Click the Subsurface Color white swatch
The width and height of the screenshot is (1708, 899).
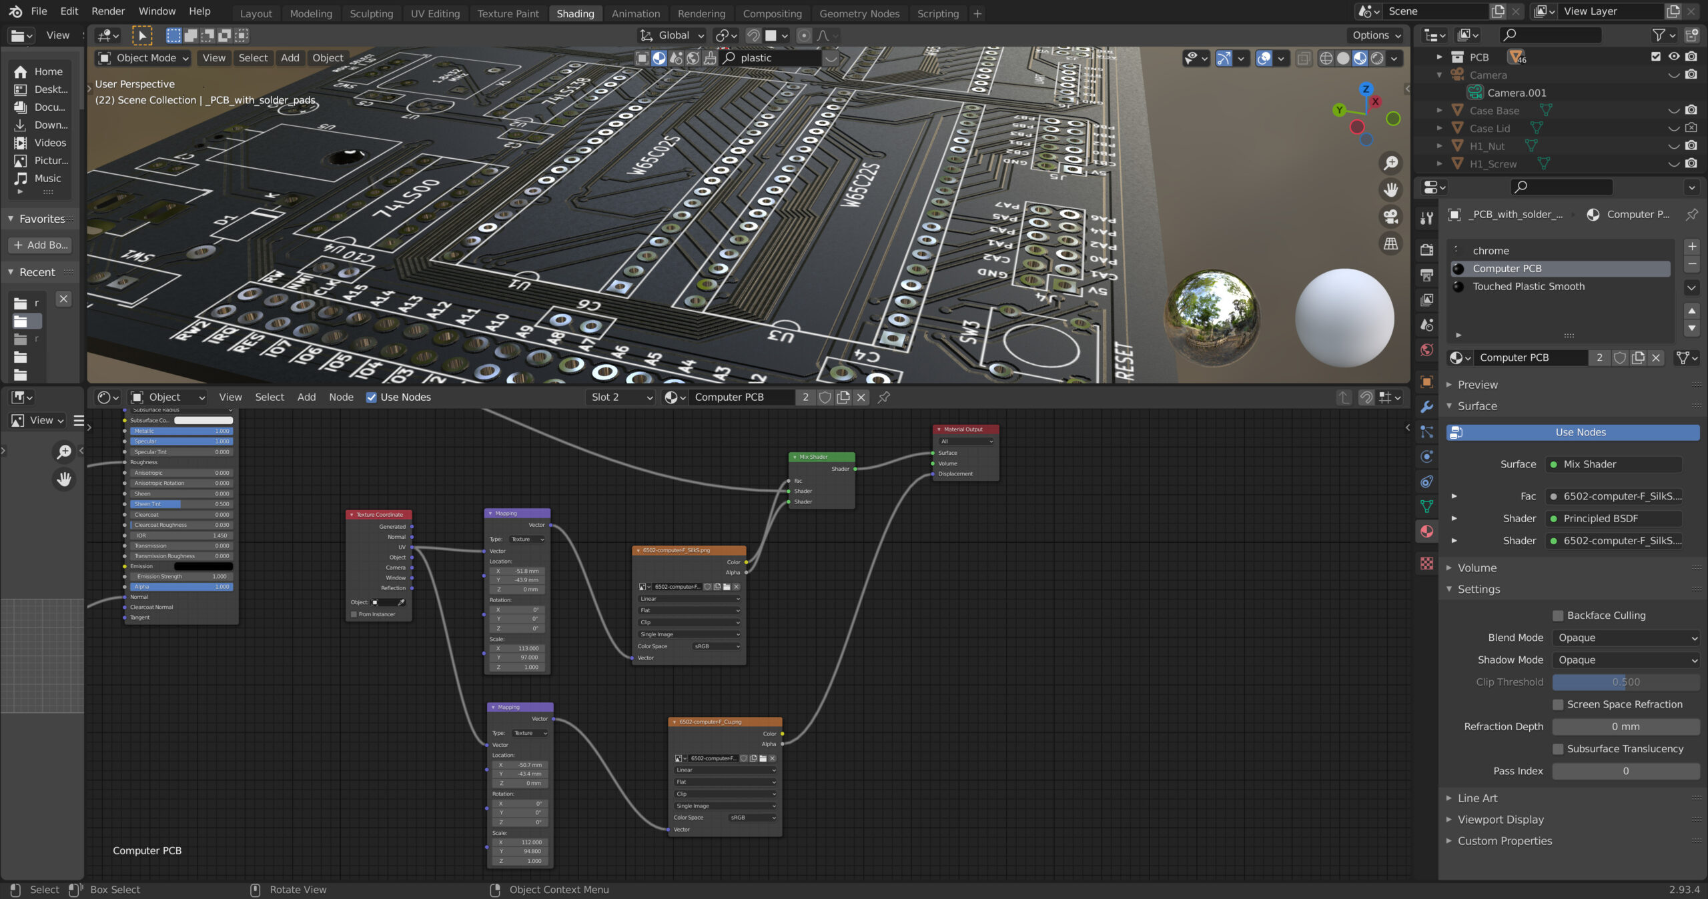click(x=203, y=420)
